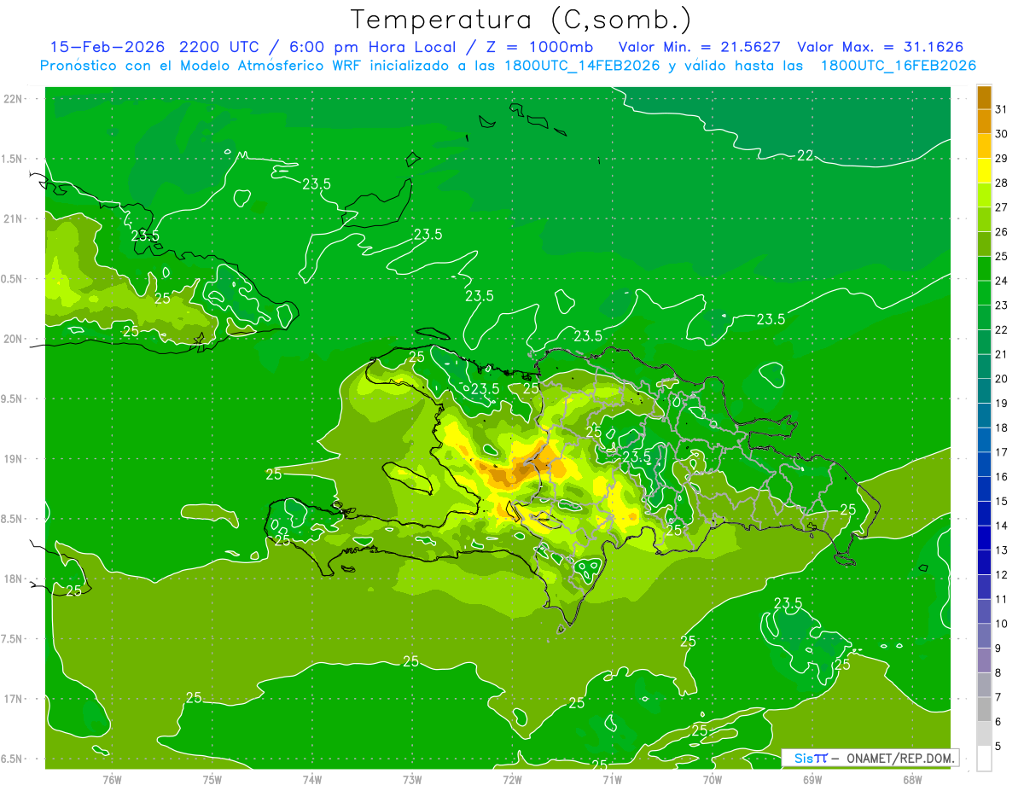The image size is (1024, 791).
Task: Click the "28" colorbar scale label
Action: [x=1001, y=183]
